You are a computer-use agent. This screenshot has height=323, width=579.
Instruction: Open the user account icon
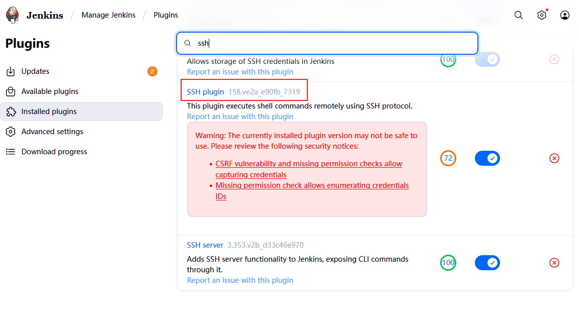(x=564, y=15)
